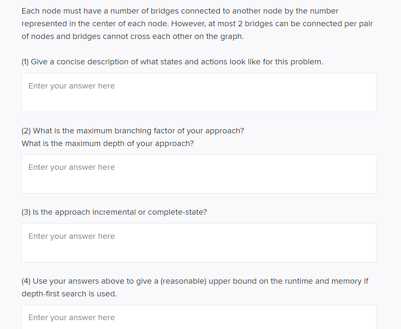401x329 pixels.
Task: Click the maximum branching factor question line
Action: coord(133,131)
